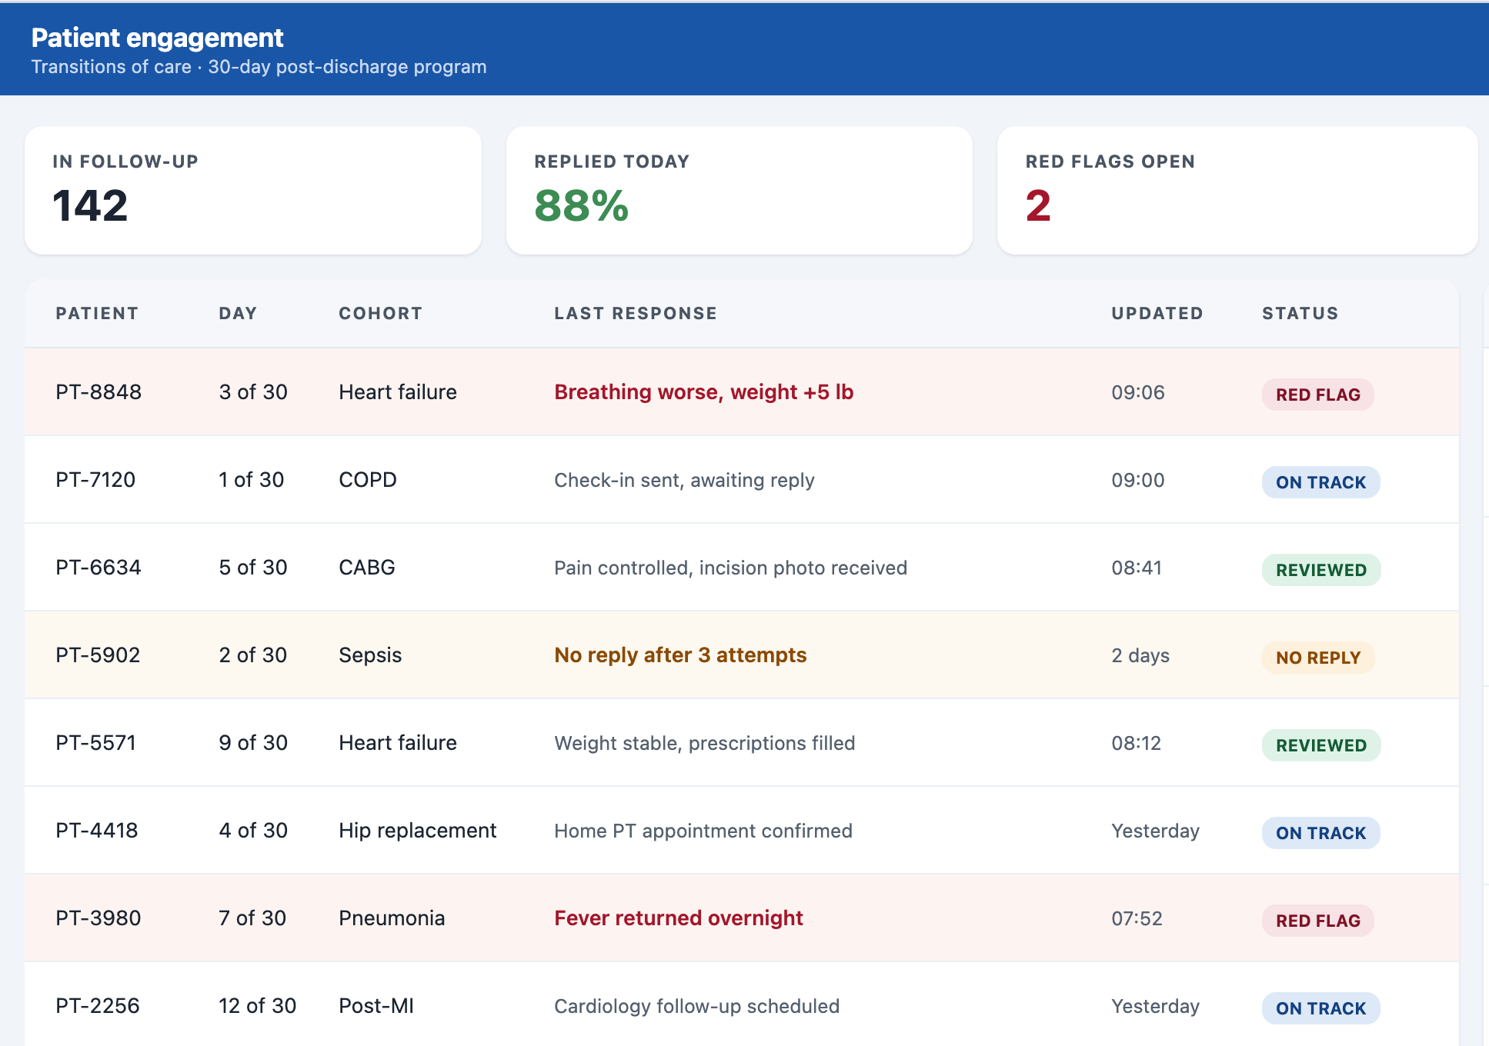Image resolution: width=1489 pixels, height=1046 pixels.
Task: Sort table by the Patient column header
Action: pos(97,314)
